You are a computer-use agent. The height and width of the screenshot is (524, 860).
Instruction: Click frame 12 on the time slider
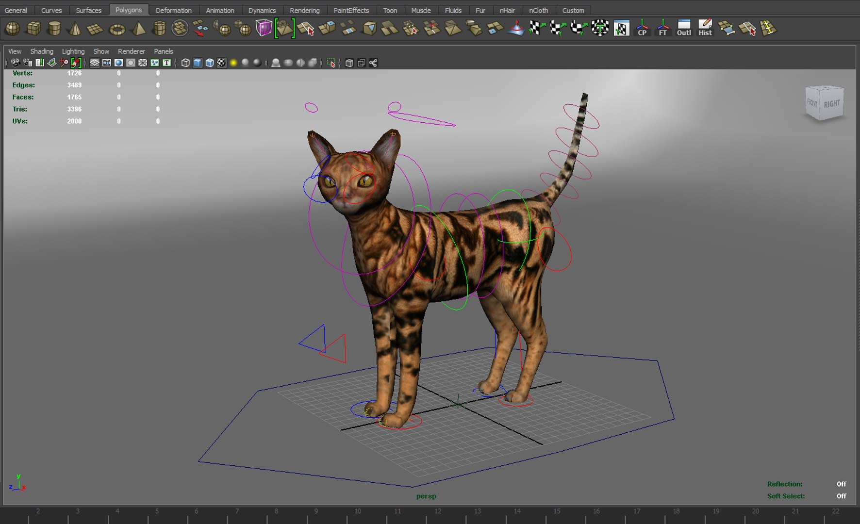[x=438, y=511]
